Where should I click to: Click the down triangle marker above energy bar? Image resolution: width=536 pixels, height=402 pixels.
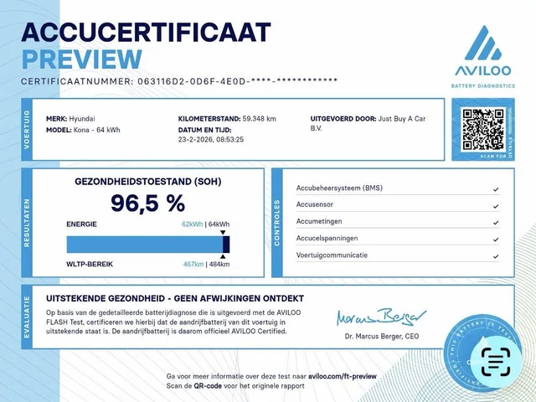pyautogui.click(x=224, y=233)
